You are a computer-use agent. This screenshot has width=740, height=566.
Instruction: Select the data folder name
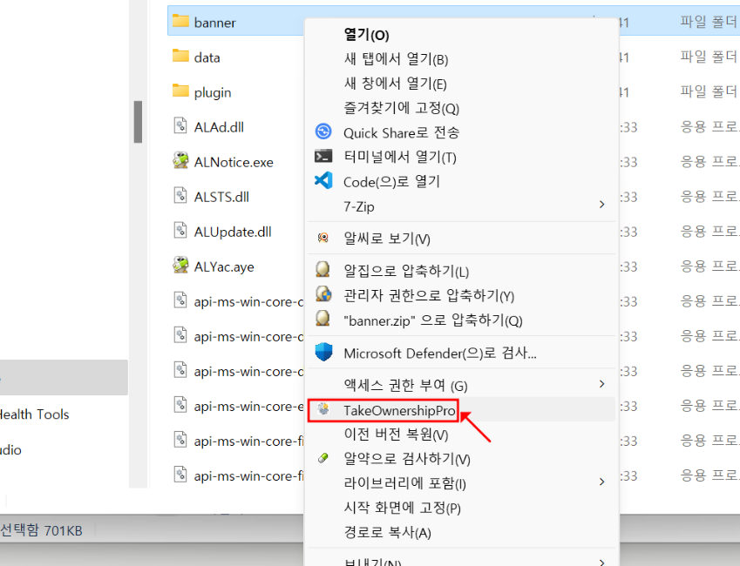(x=207, y=57)
